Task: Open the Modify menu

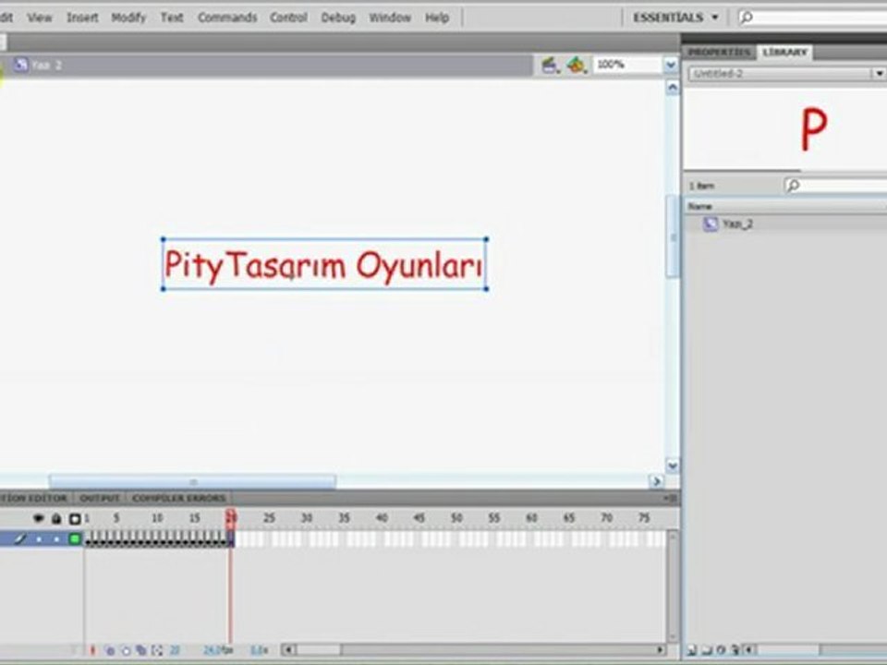Action: click(128, 18)
